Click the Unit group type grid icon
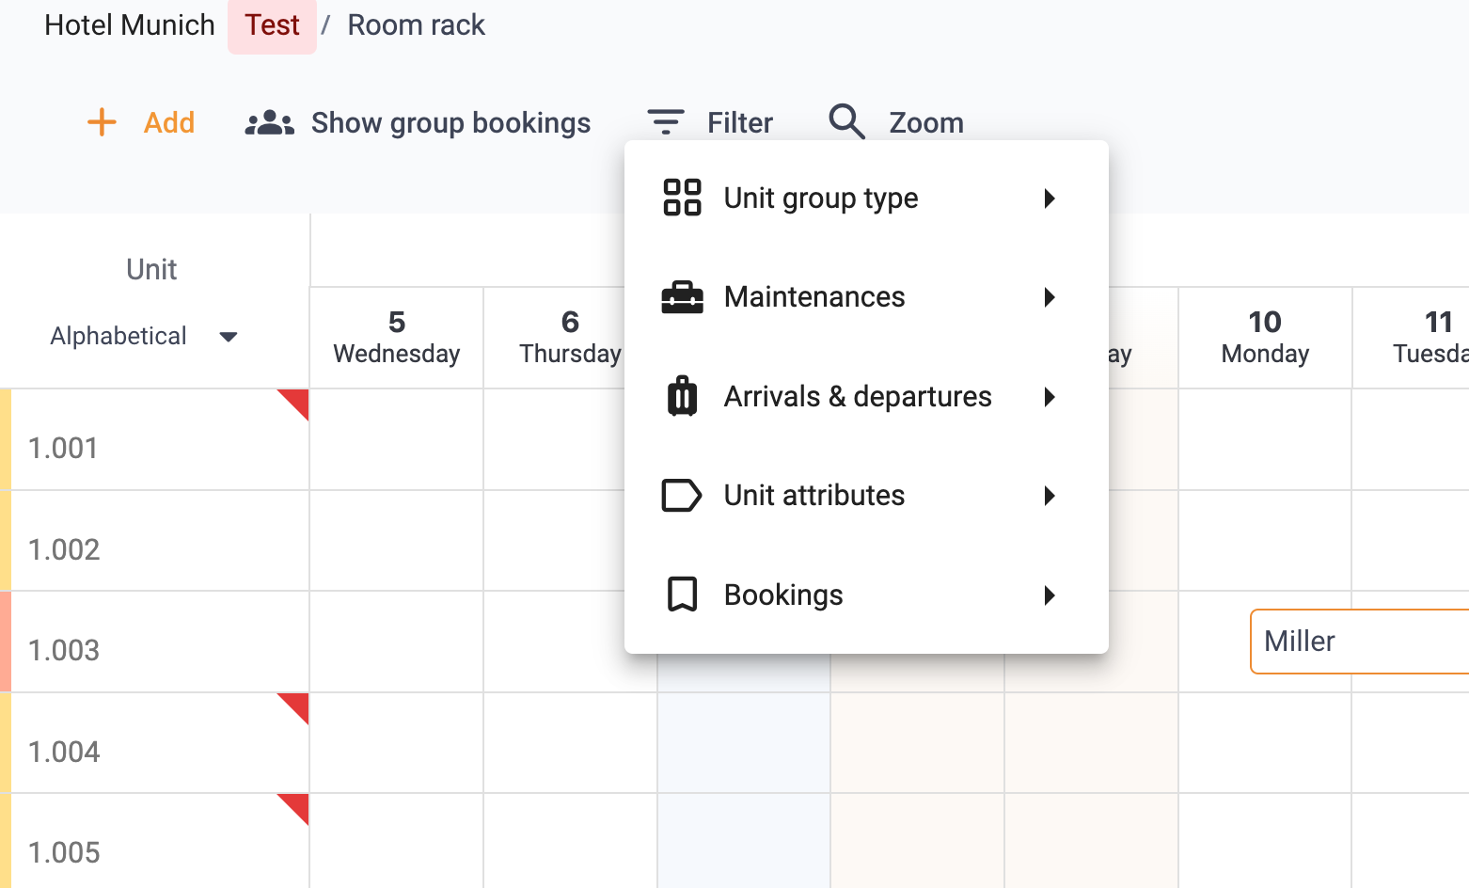Screen dimensions: 1469x888 [x=682, y=198]
